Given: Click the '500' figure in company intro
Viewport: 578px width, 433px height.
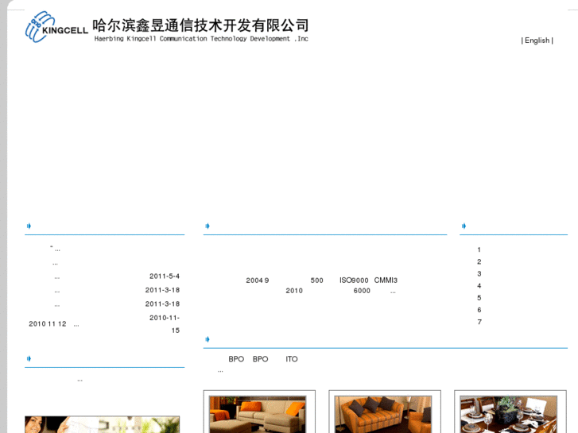Looking at the screenshot, I should coord(316,280).
